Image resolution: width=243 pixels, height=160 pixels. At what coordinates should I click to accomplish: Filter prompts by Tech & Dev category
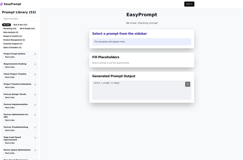tap(20, 25)
